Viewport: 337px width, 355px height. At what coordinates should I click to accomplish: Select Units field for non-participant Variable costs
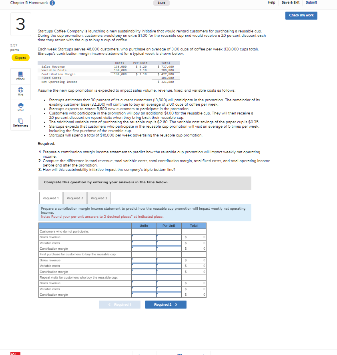click(x=144, y=243)
